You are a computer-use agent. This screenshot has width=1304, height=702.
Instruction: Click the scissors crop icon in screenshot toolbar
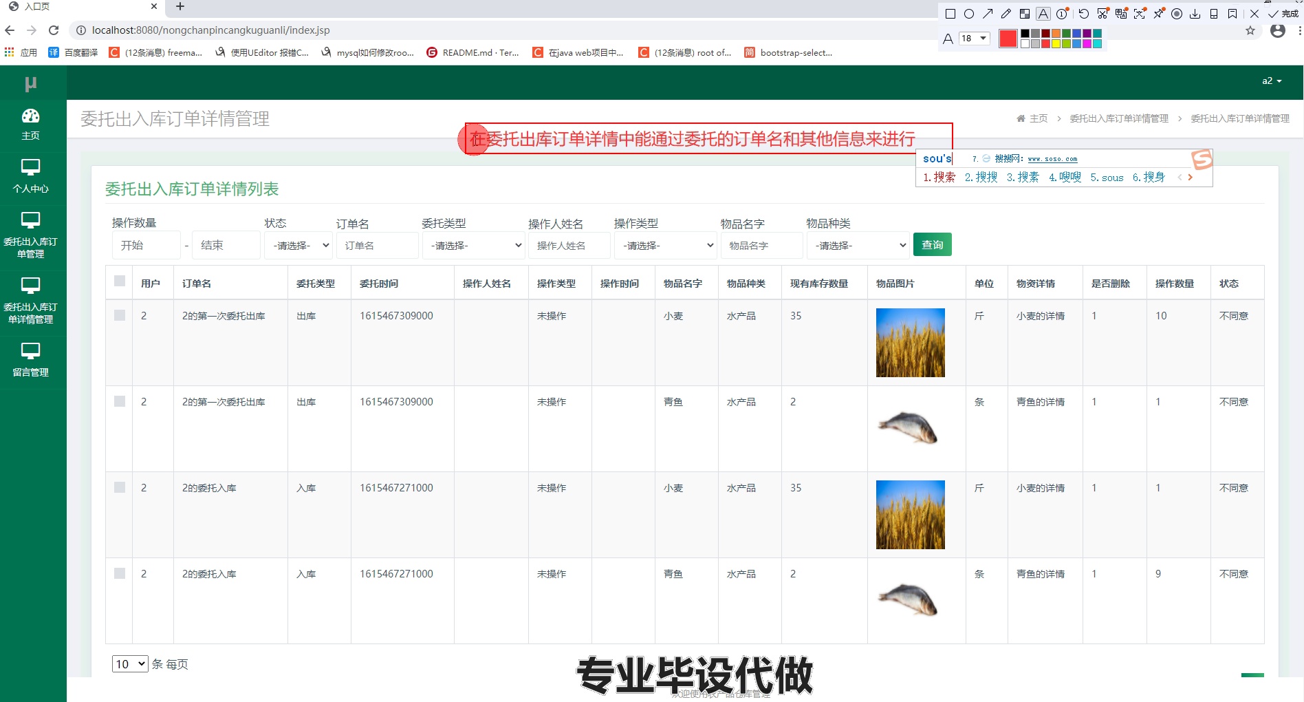pyautogui.click(x=1102, y=14)
